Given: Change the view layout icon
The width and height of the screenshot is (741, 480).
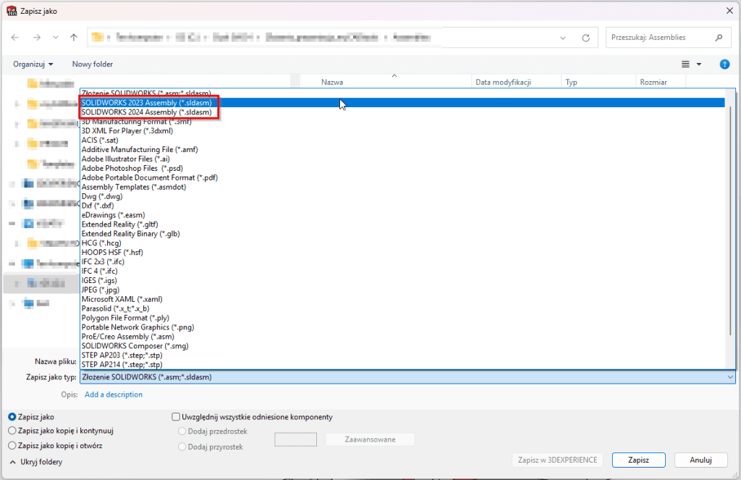Looking at the screenshot, I should 685,64.
